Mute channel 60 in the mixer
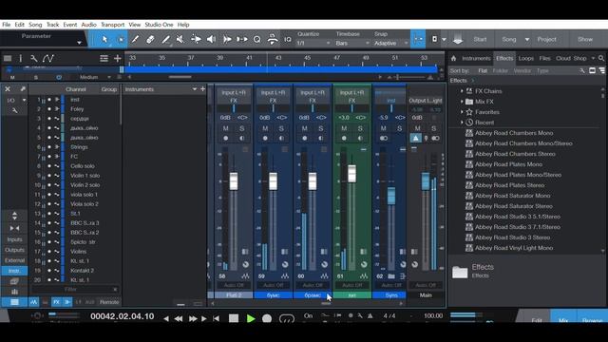Image resolution: width=608 pixels, height=342 pixels. tap(305, 128)
